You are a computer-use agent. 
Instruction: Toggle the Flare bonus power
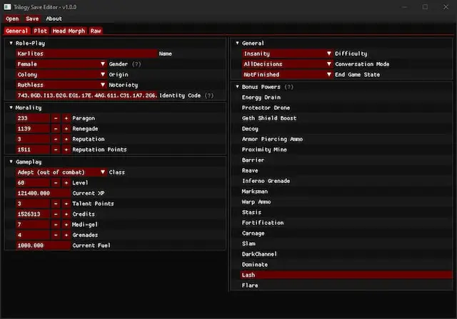[346, 286]
